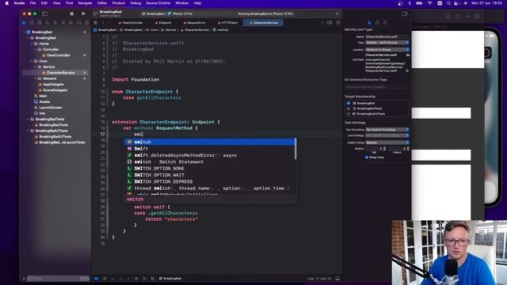
Task: Open the Test navigator diamond icon
Action: [63, 23]
